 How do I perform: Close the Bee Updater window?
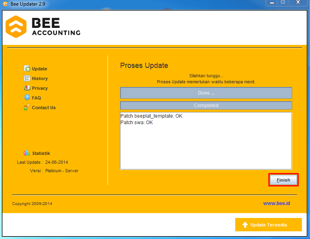pyautogui.click(x=298, y=2)
